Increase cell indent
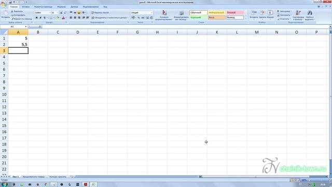This screenshot has width=332, height=187. [88, 18]
